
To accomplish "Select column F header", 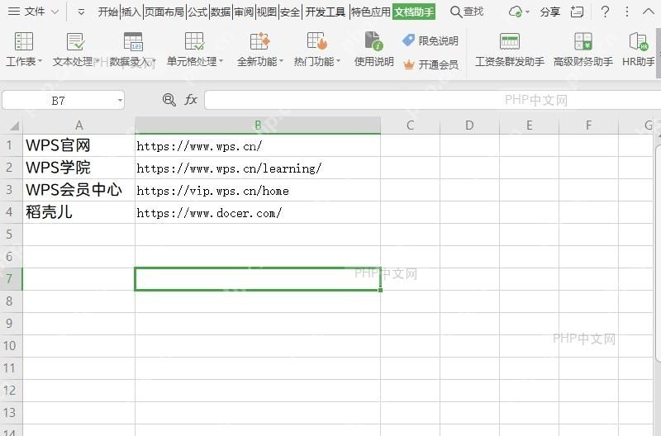I will tap(588, 126).
